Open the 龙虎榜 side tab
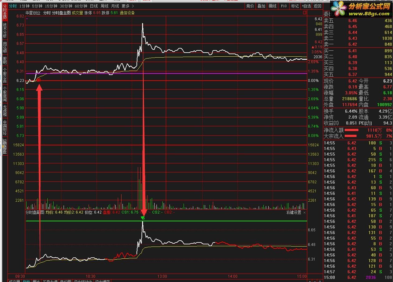Viewport: 393px width, 282px height. [x=5, y=110]
